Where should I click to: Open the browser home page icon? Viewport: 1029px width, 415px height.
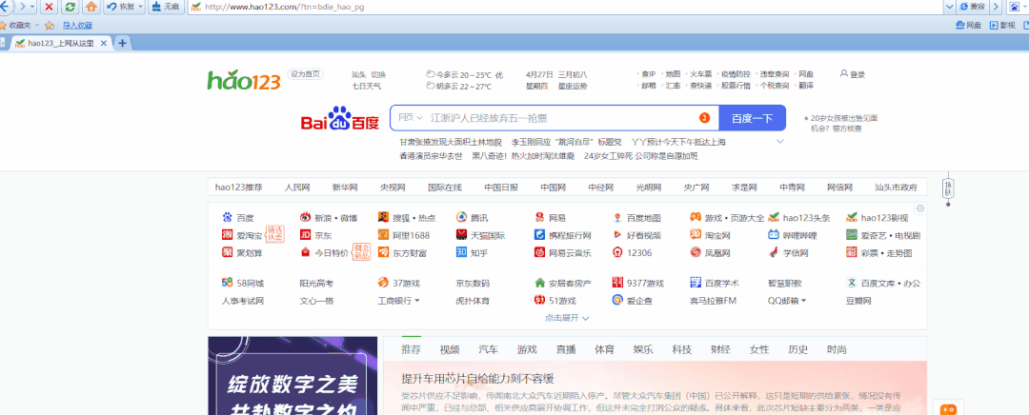pyautogui.click(x=91, y=7)
